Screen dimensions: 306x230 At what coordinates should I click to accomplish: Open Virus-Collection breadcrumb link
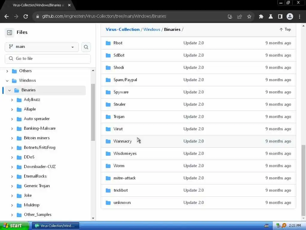123,29
